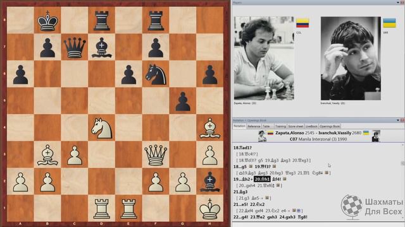
Task: Open the diagram marker after Bf4!
Action: point(284,179)
